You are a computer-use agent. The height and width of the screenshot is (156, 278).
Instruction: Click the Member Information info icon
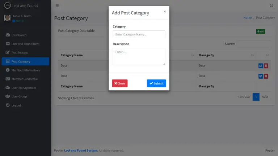tap(8, 70)
